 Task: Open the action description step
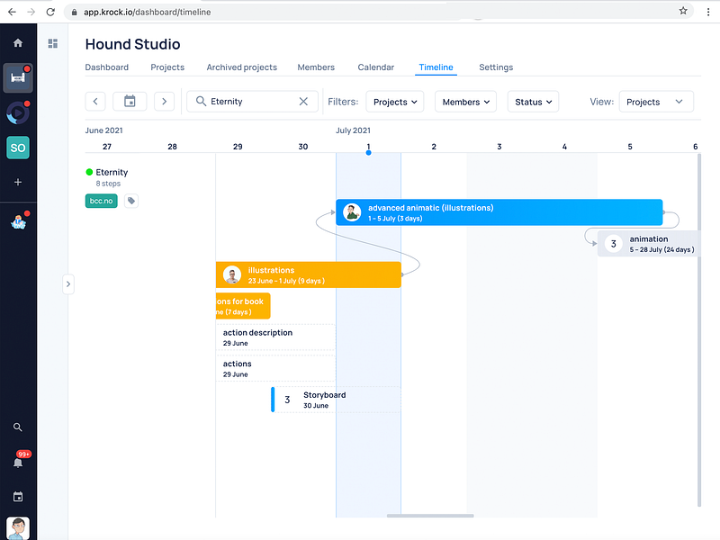pos(276,337)
